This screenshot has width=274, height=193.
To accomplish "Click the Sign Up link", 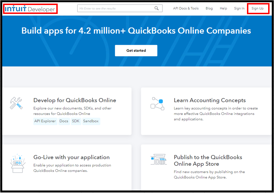I will tap(257, 8).
